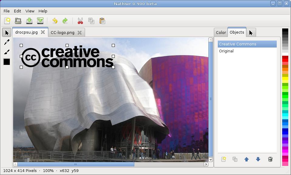The image size is (291, 175).
Task: Select the Original object row
Action: 247,51
